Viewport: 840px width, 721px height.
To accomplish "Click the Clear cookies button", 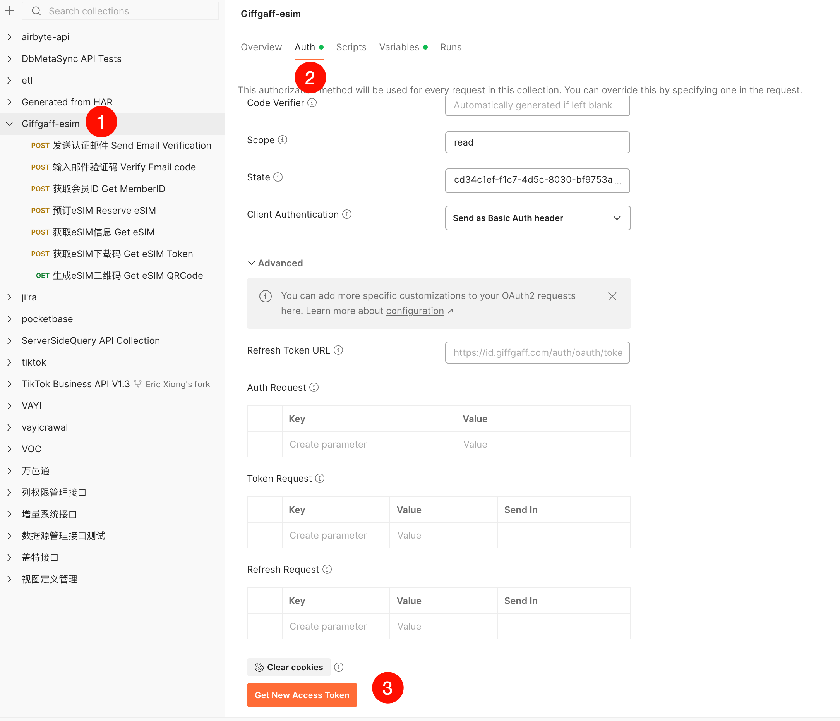I will 289,667.
